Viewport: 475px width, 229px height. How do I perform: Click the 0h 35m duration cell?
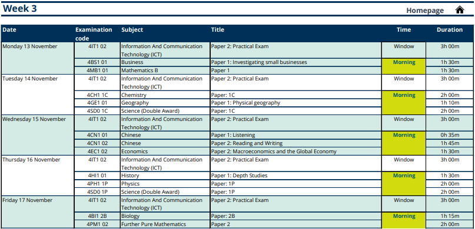click(450, 135)
